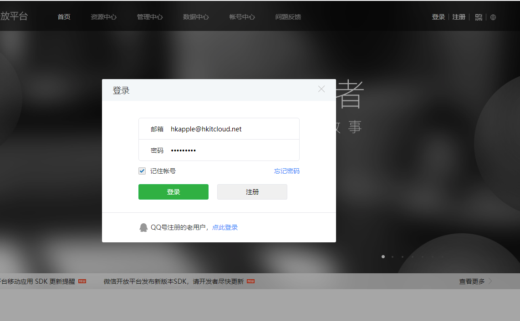The height and width of the screenshot is (321, 520).
Task: Go to 管理中心 in top navigation
Action: tap(150, 17)
